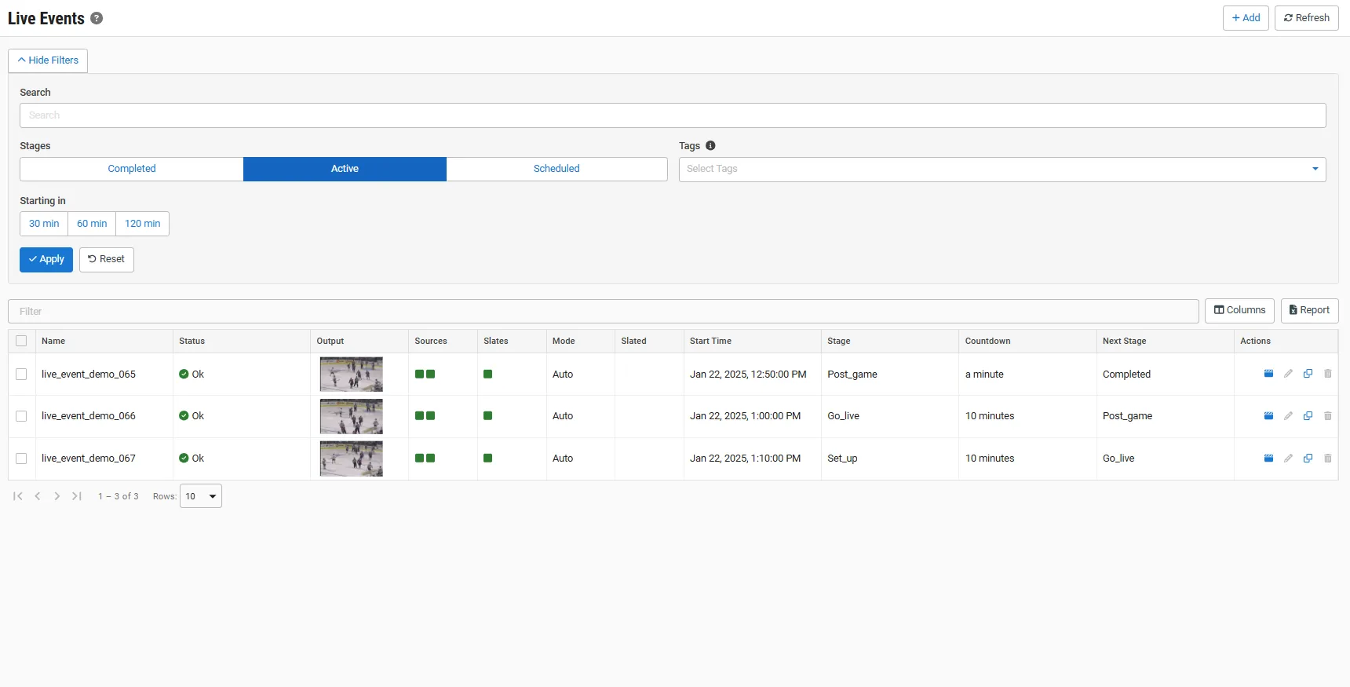Open the Select Tags dropdown
Screen dimensions: 1350x687
pos(1002,169)
